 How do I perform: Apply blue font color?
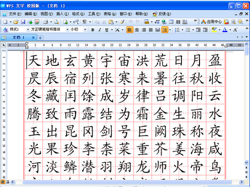(225, 30)
